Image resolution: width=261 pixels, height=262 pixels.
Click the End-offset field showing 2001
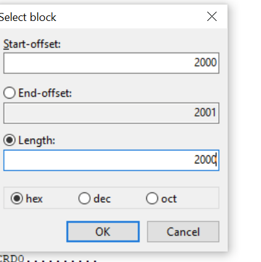pos(111,113)
